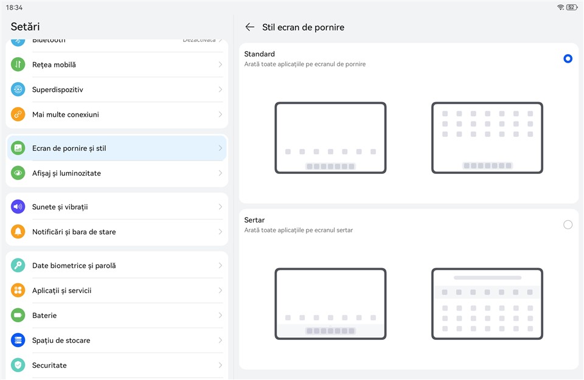
Task: Expand the Spațiu de stocare chevron
Action: (x=220, y=340)
